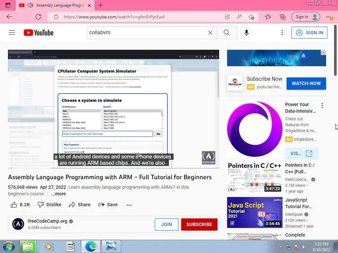Open the SingleStore ad thumbnail

coord(254,129)
